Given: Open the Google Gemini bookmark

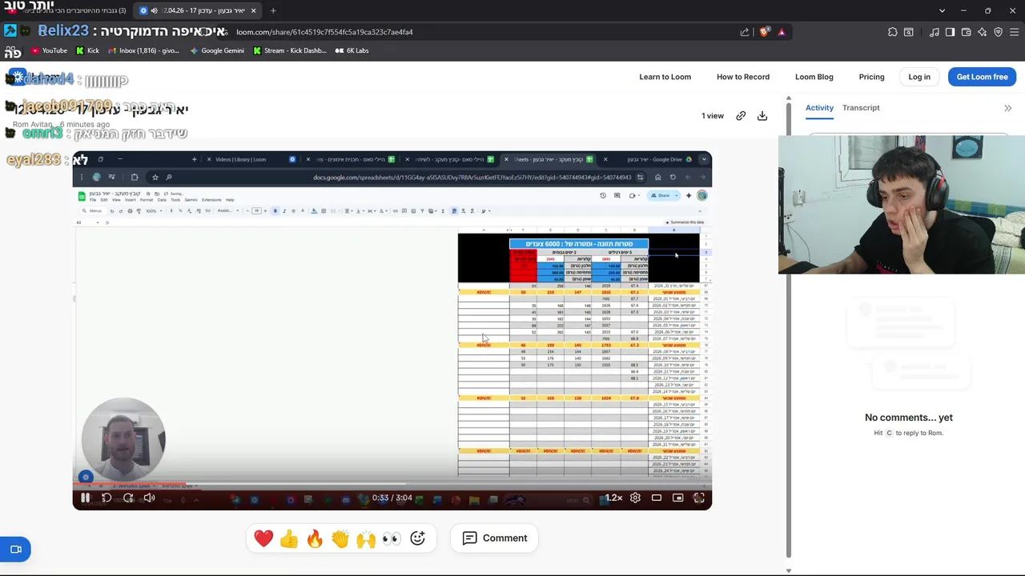Looking at the screenshot, I should 217,50.
